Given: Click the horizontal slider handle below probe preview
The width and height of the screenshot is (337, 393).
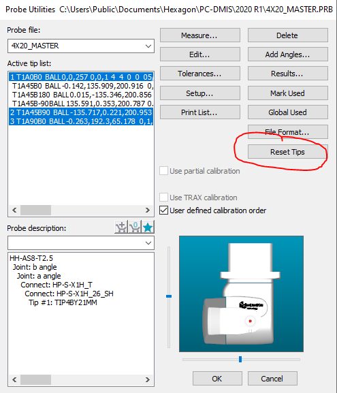Looking at the screenshot, I should (240, 359).
